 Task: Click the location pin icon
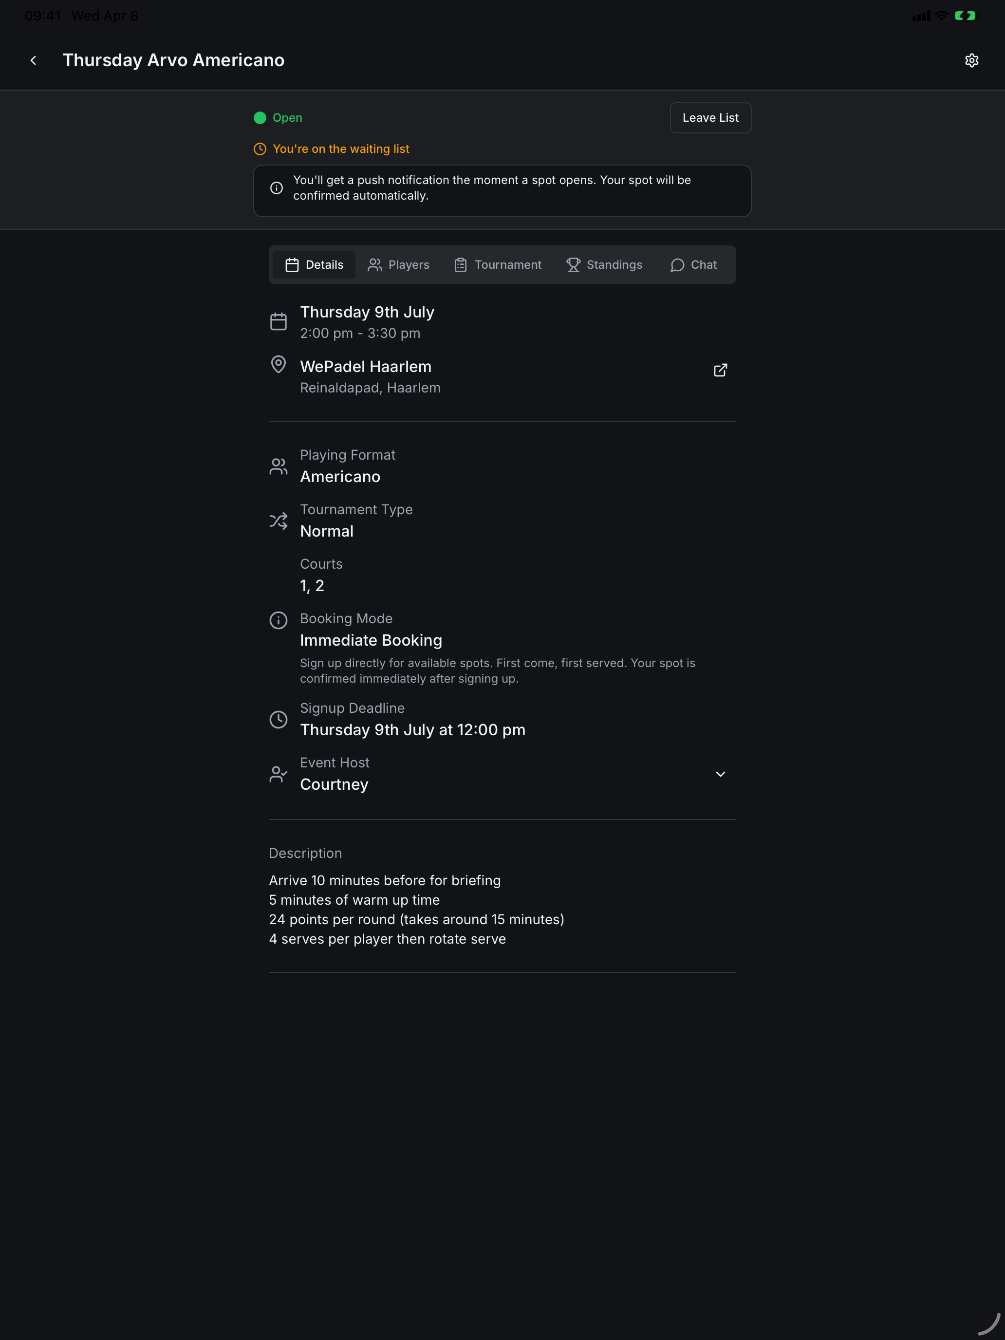(278, 365)
